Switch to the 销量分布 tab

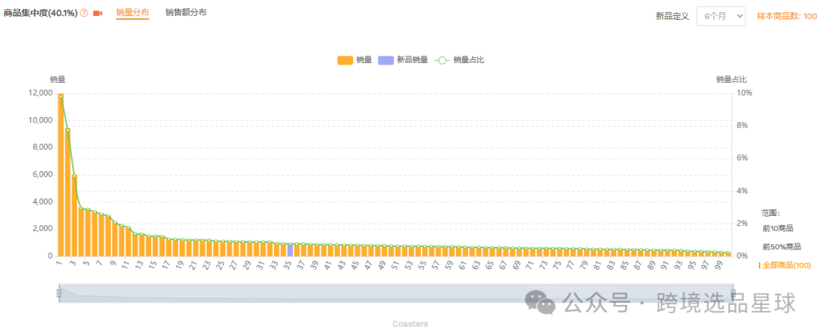click(132, 13)
